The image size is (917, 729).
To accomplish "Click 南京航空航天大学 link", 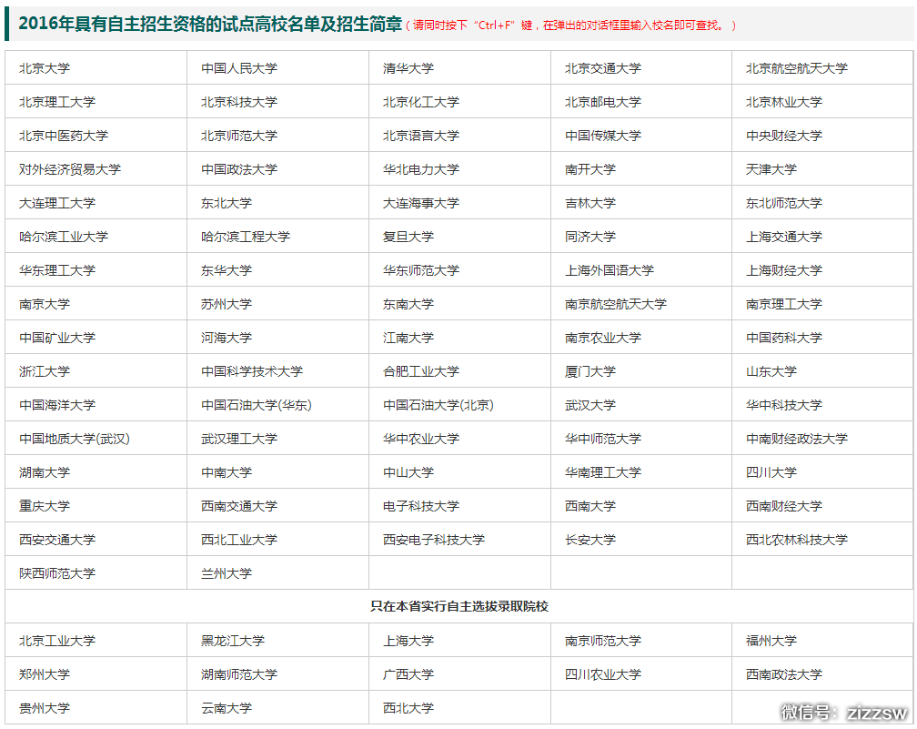I will 616,304.
